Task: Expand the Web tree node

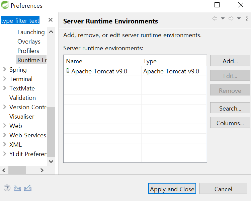Action: pos(5,126)
